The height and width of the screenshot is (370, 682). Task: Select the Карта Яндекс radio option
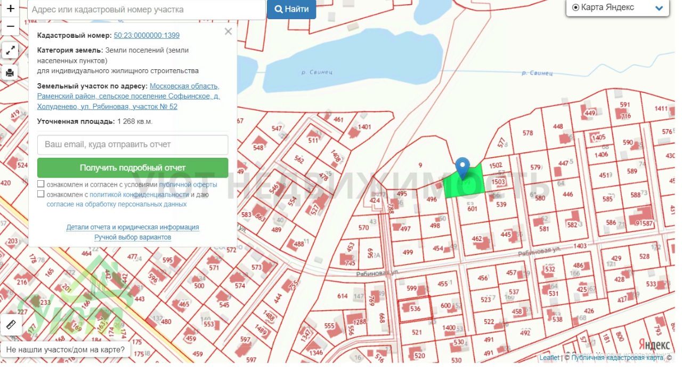point(575,7)
